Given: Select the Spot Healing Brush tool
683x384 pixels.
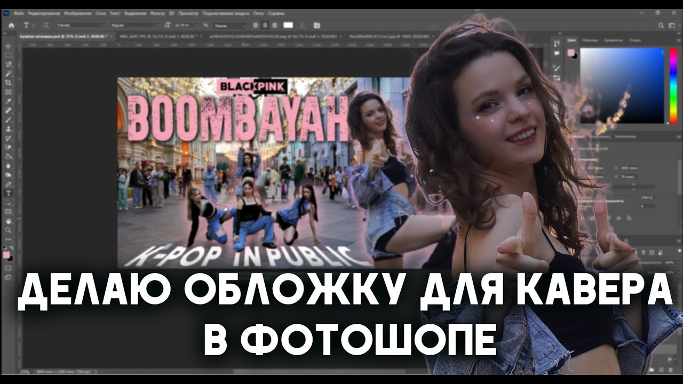Looking at the screenshot, I should [9, 110].
